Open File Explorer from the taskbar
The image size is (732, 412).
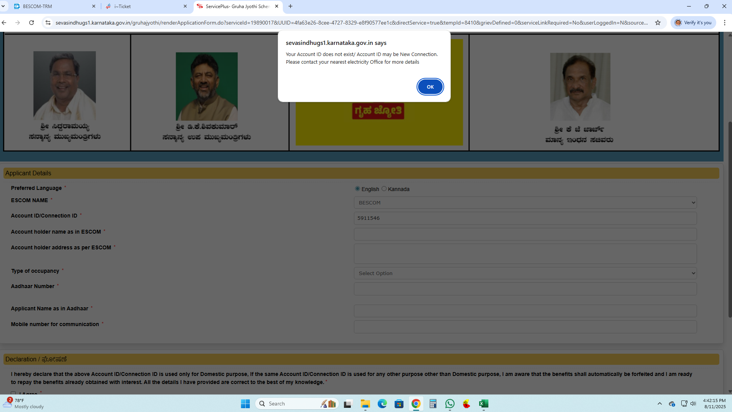(365, 404)
